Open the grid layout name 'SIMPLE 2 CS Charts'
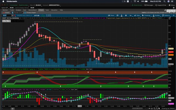 pyautogui.click(x=154, y=13)
